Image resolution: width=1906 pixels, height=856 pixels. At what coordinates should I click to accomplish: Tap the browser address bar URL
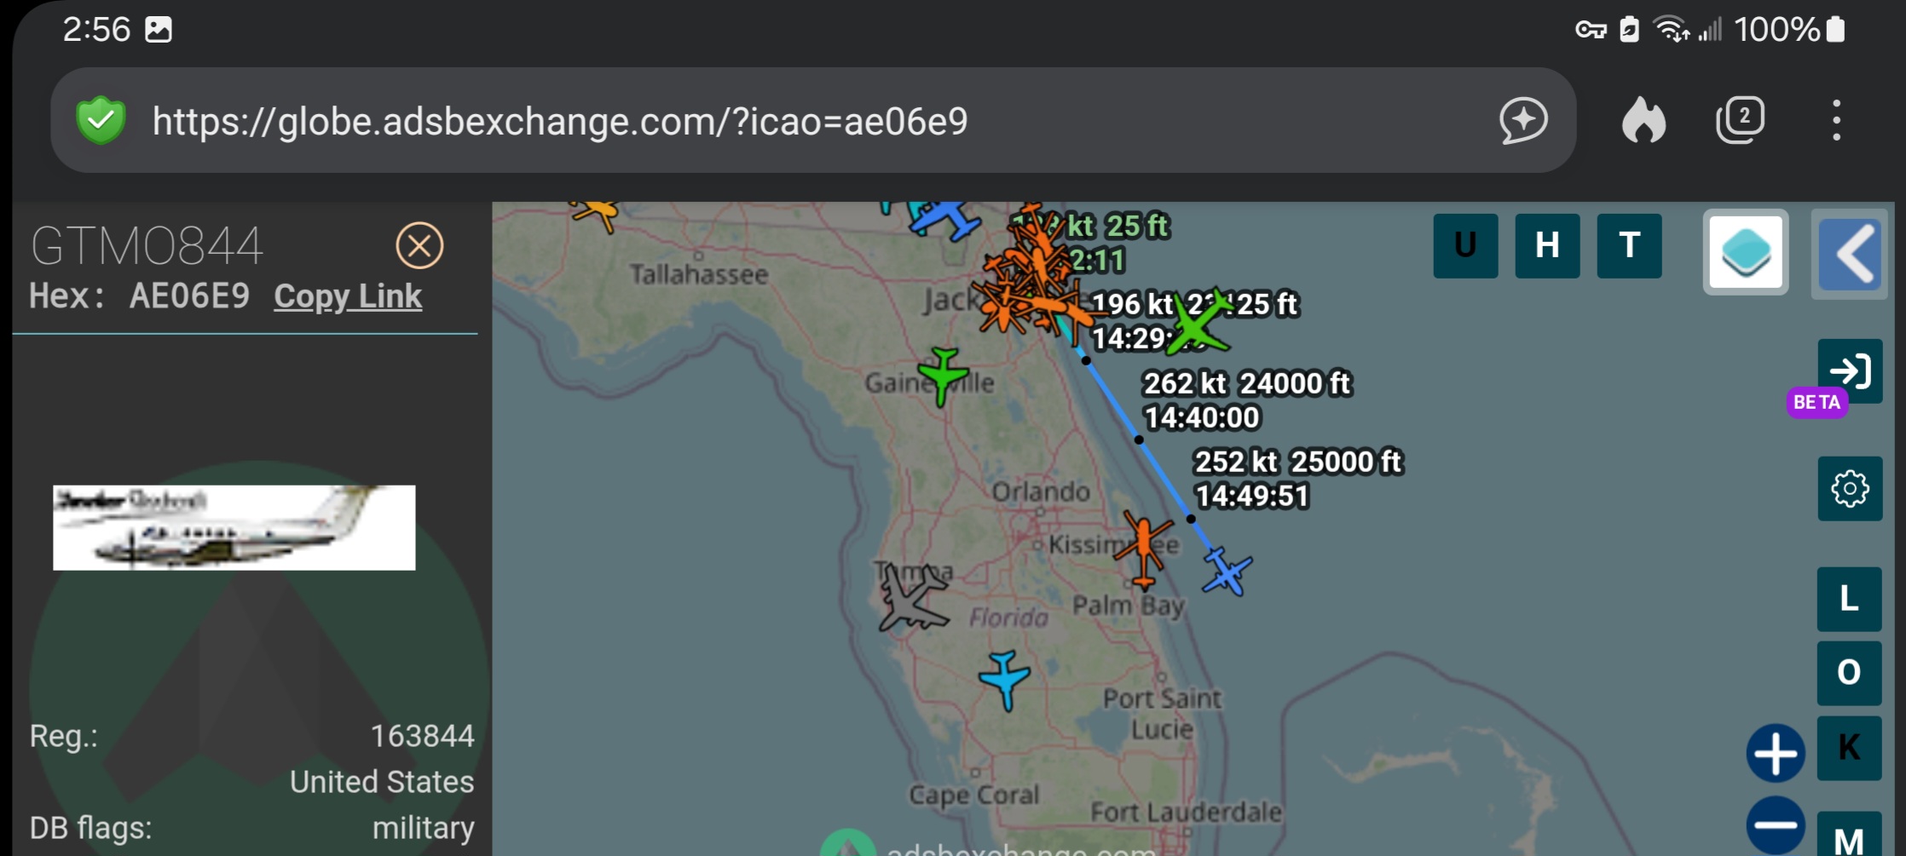(x=560, y=122)
